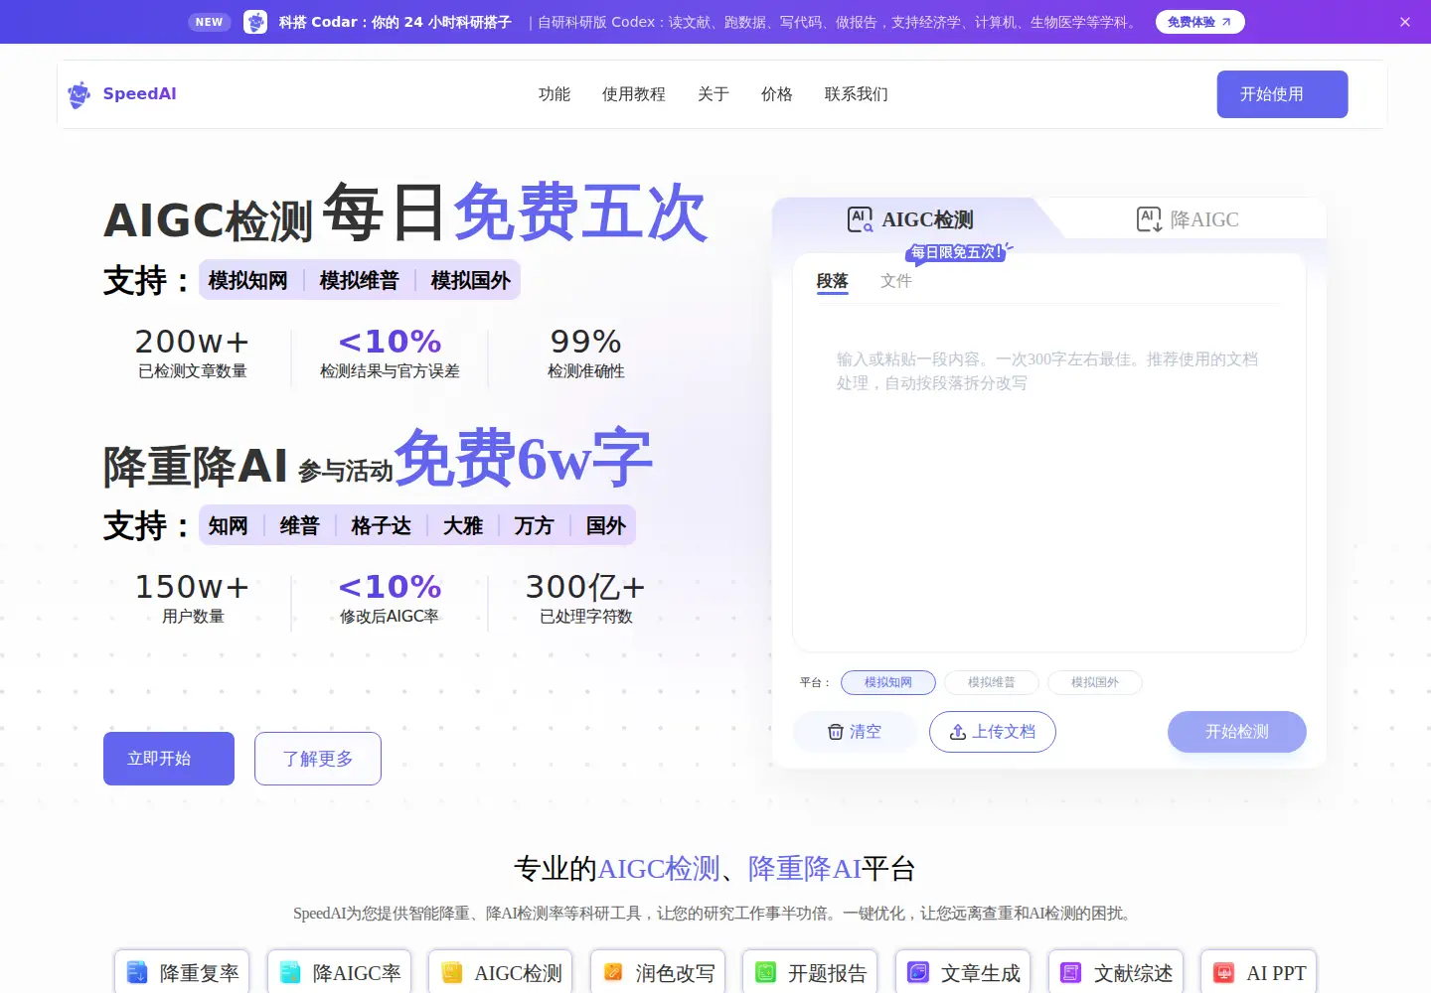1431x993 pixels.
Task: Click the 开始使用 button in header
Action: click(x=1282, y=94)
